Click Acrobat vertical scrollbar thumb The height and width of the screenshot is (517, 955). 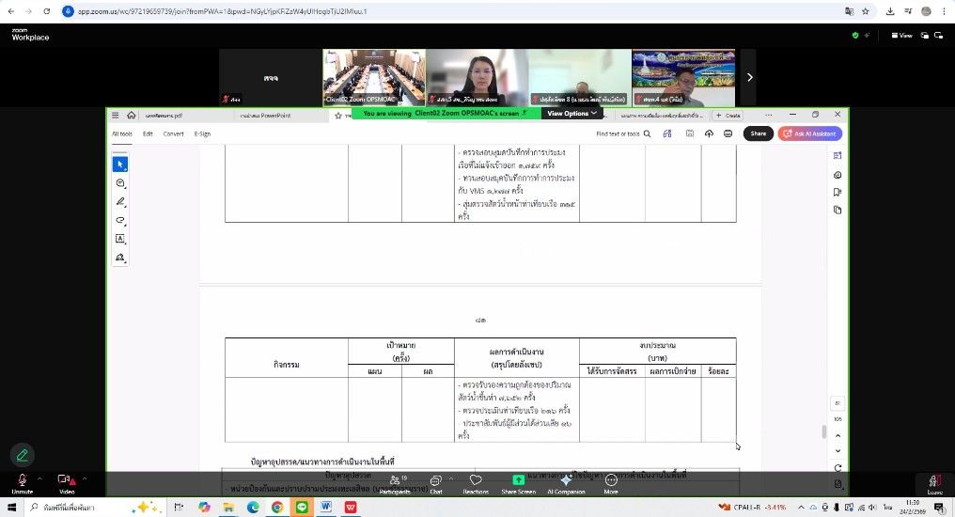(824, 431)
